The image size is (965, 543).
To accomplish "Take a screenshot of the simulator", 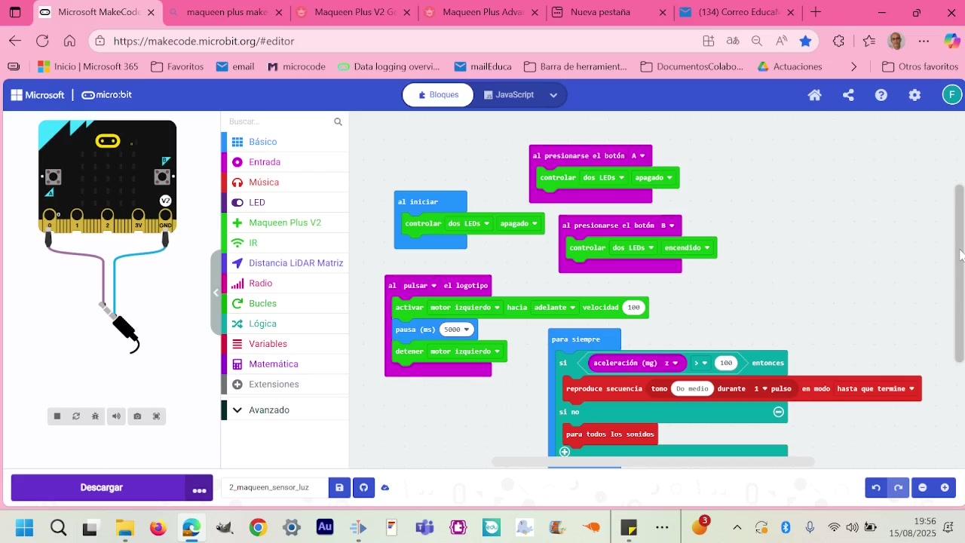I will pyautogui.click(x=137, y=416).
